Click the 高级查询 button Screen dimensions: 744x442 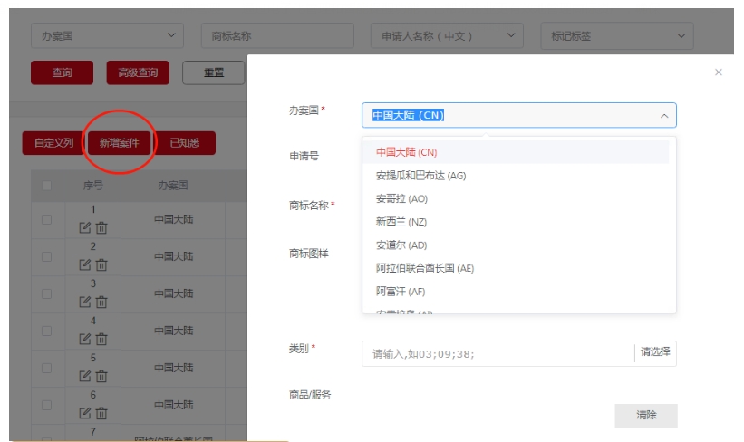(x=138, y=72)
